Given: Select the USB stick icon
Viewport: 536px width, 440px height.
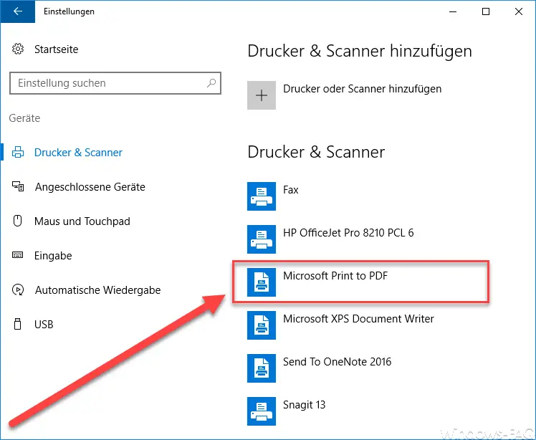Looking at the screenshot, I should pos(17,324).
